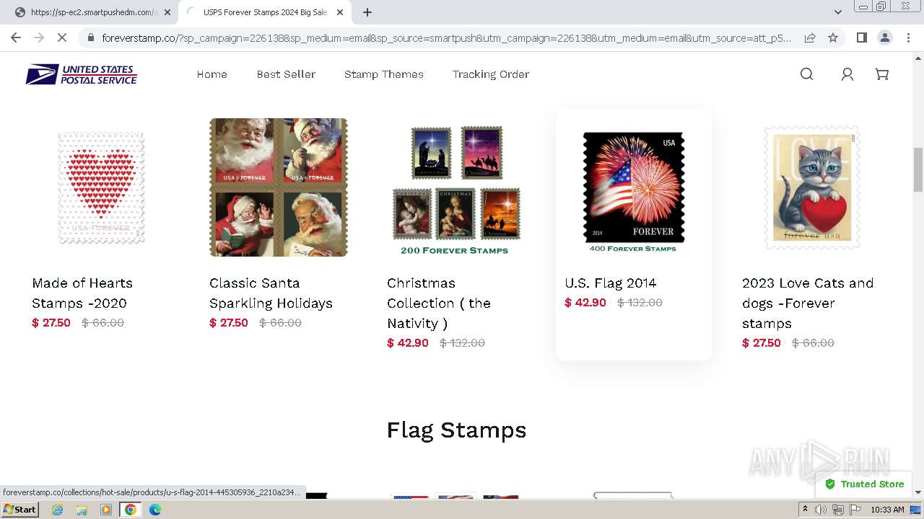Stop loading the page with X button
Screen dimensions: 924x519
(62, 37)
